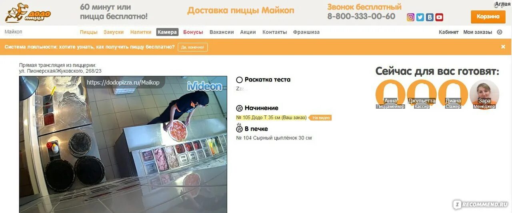The image size is (512, 213).
Task: Click the Корзина cart button
Action: coord(488,17)
